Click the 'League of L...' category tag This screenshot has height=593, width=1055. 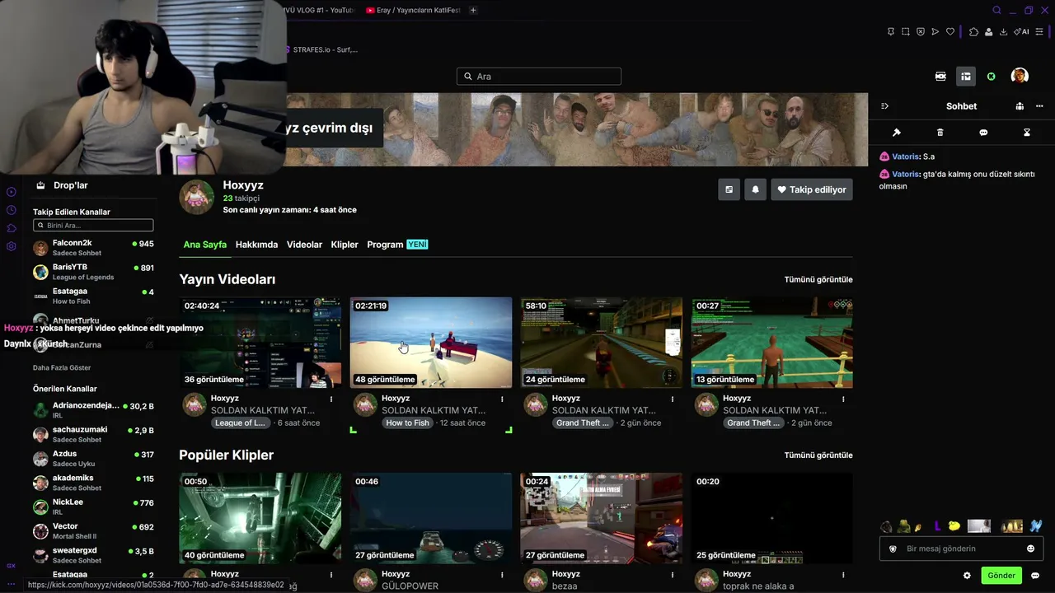point(240,423)
